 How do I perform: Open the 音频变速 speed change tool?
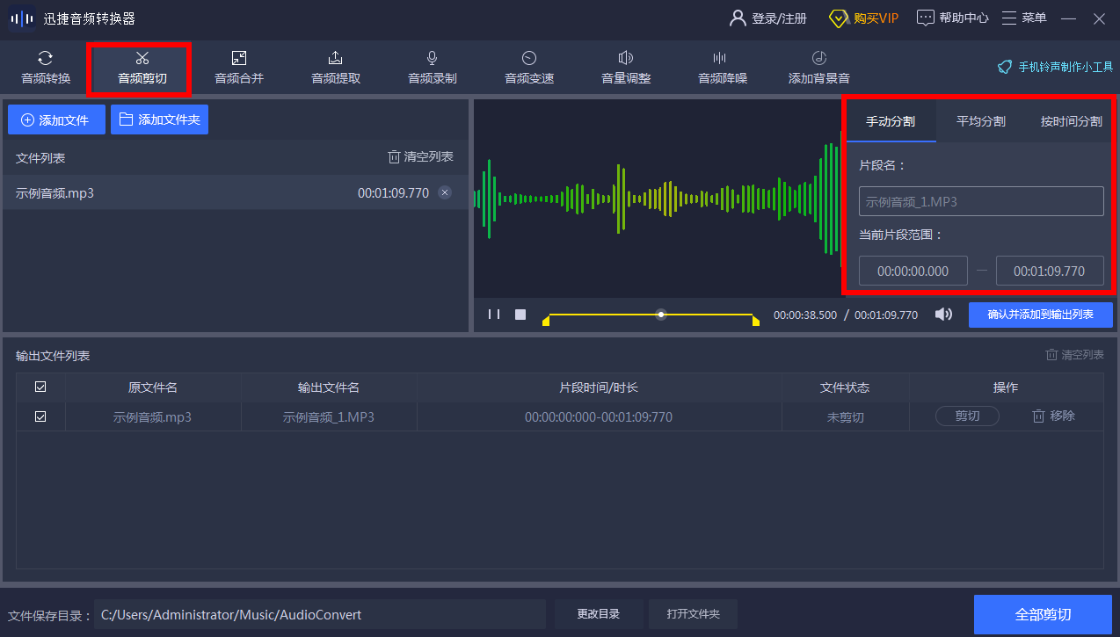[528, 68]
